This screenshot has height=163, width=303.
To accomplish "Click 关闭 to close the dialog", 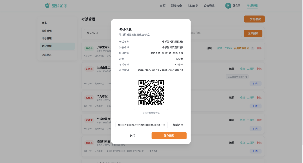I will pos(132,136).
